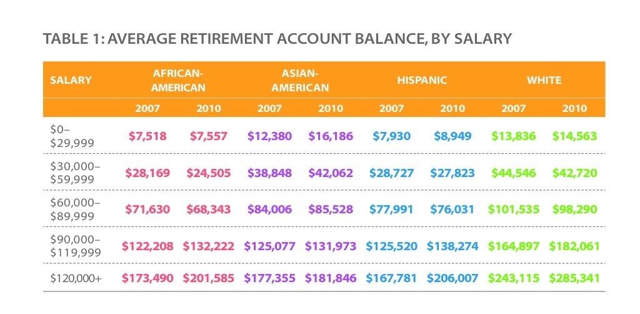Viewport: 640px width, 314px height.
Task: Select the $16,186 Asian-American 2010 value
Action: point(331,136)
